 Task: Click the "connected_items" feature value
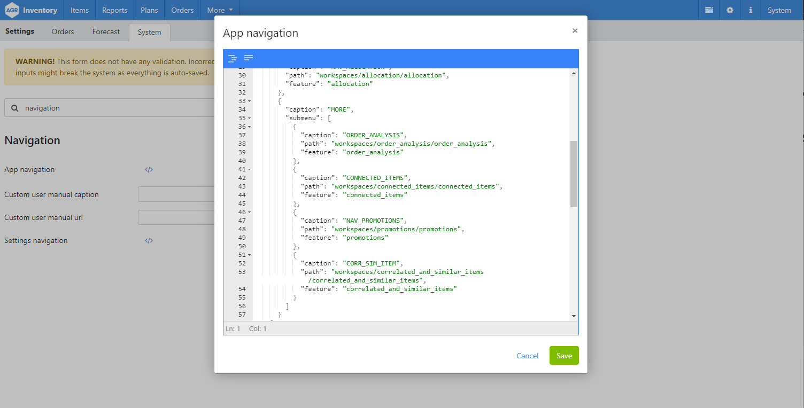click(375, 195)
